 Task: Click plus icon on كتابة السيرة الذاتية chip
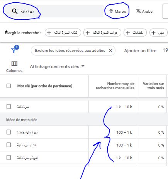pos(49,33)
